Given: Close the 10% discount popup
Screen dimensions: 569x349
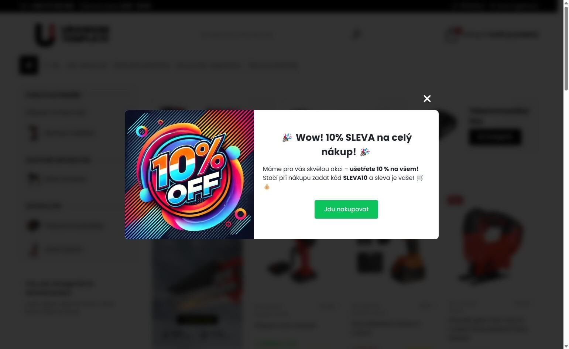Looking at the screenshot, I should (x=427, y=99).
